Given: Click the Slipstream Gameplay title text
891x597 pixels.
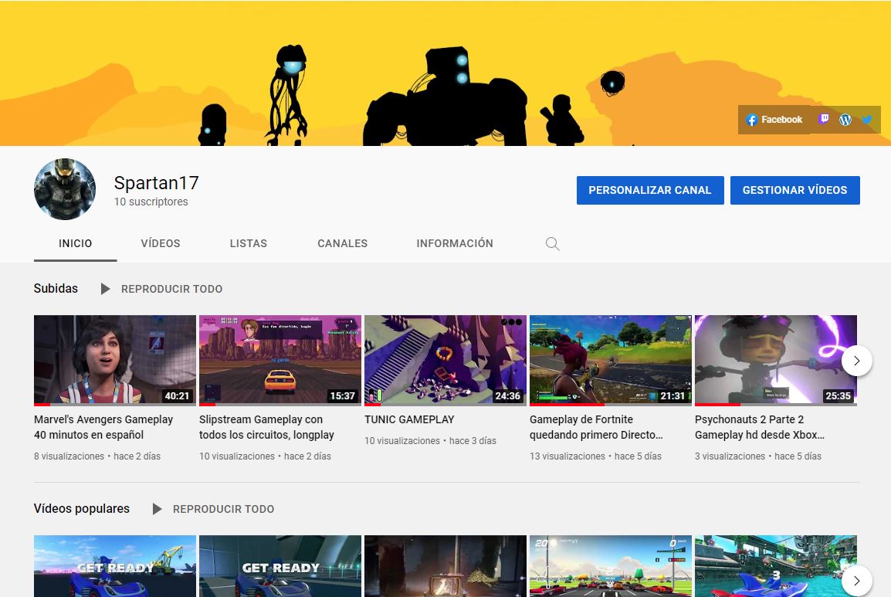Looking at the screenshot, I should tap(266, 427).
